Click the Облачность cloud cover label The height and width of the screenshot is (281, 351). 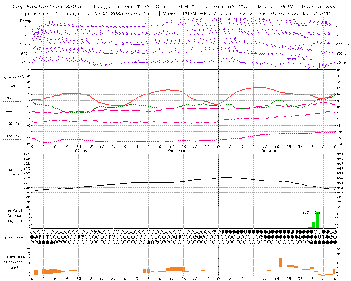[x=14, y=238]
